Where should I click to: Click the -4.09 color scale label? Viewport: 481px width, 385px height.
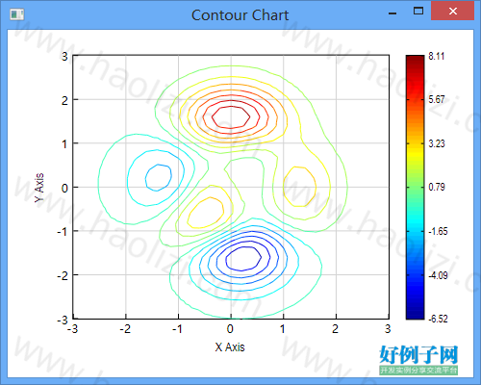(x=438, y=275)
